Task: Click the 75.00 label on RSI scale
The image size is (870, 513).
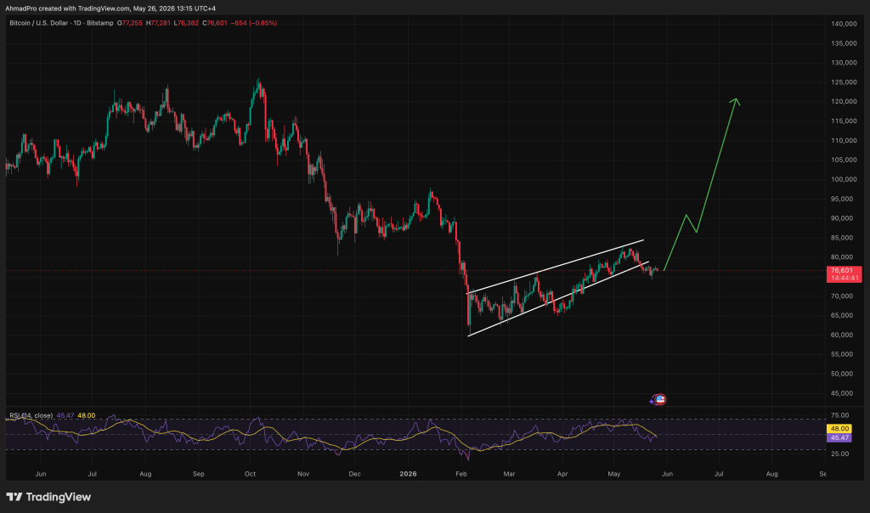Action: (x=840, y=415)
